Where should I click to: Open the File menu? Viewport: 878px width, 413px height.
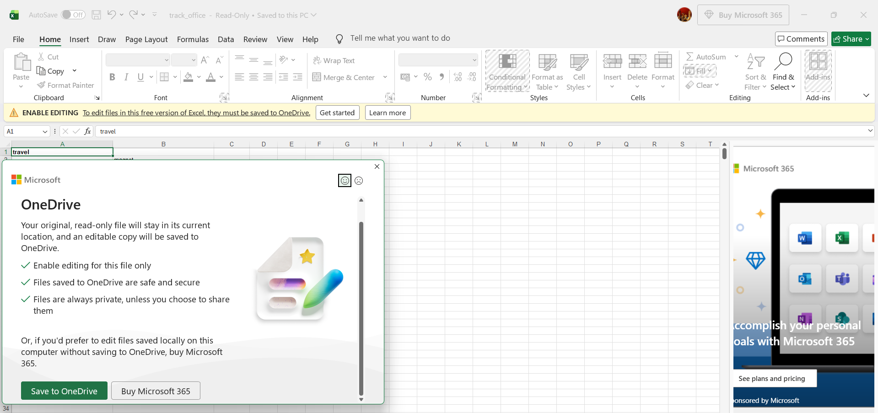pos(18,39)
